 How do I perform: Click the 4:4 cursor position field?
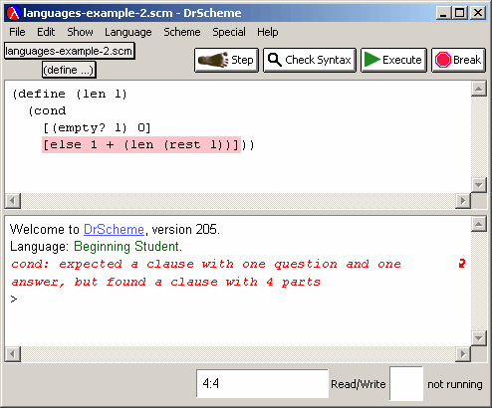click(x=262, y=384)
